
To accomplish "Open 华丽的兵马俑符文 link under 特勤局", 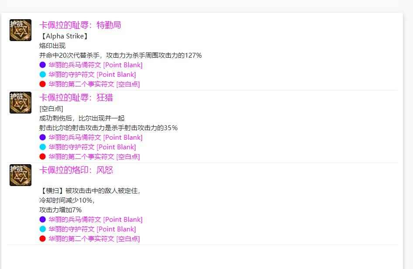I will 95,65.
